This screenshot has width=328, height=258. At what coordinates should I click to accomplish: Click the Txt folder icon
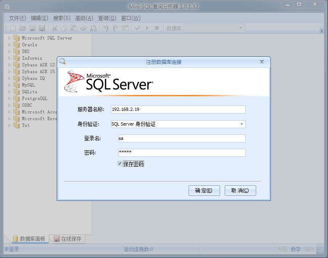pos(16,125)
